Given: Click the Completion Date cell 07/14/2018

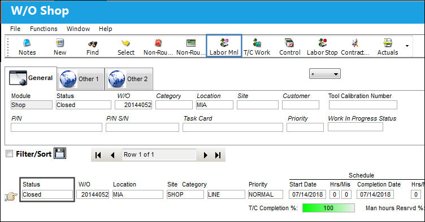Looking at the screenshot, I should (x=375, y=194).
